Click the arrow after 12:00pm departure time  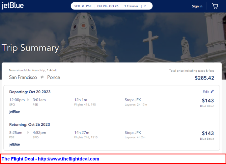[28, 100]
